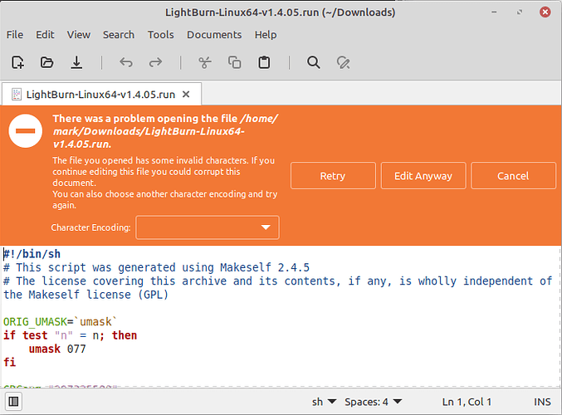Open Find with the magnifier icon
This screenshot has height=415, width=562.
pos(314,62)
